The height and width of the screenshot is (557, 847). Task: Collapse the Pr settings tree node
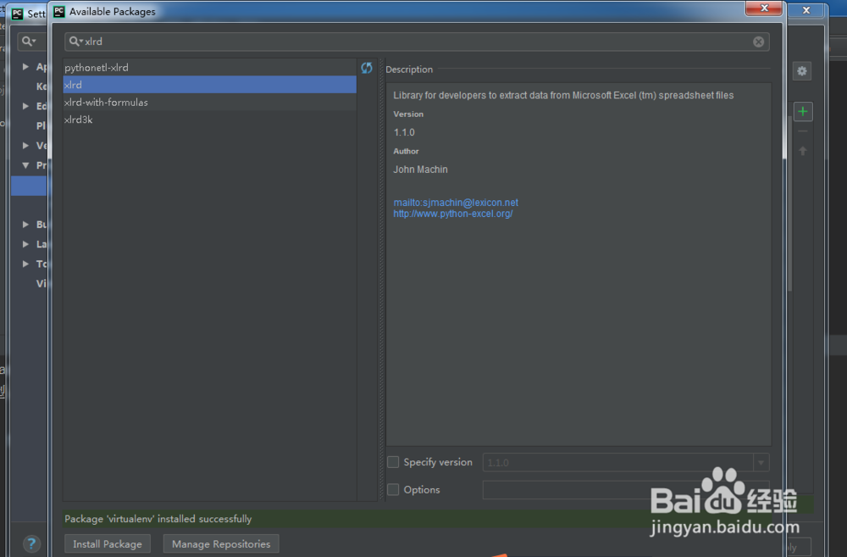click(x=25, y=165)
